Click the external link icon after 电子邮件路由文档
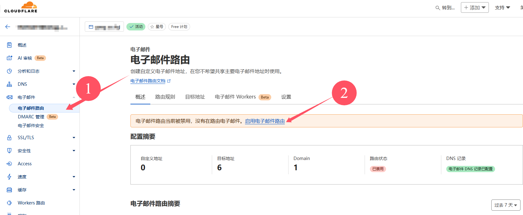Screen dimensions: 523x215 tap(169, 81)
